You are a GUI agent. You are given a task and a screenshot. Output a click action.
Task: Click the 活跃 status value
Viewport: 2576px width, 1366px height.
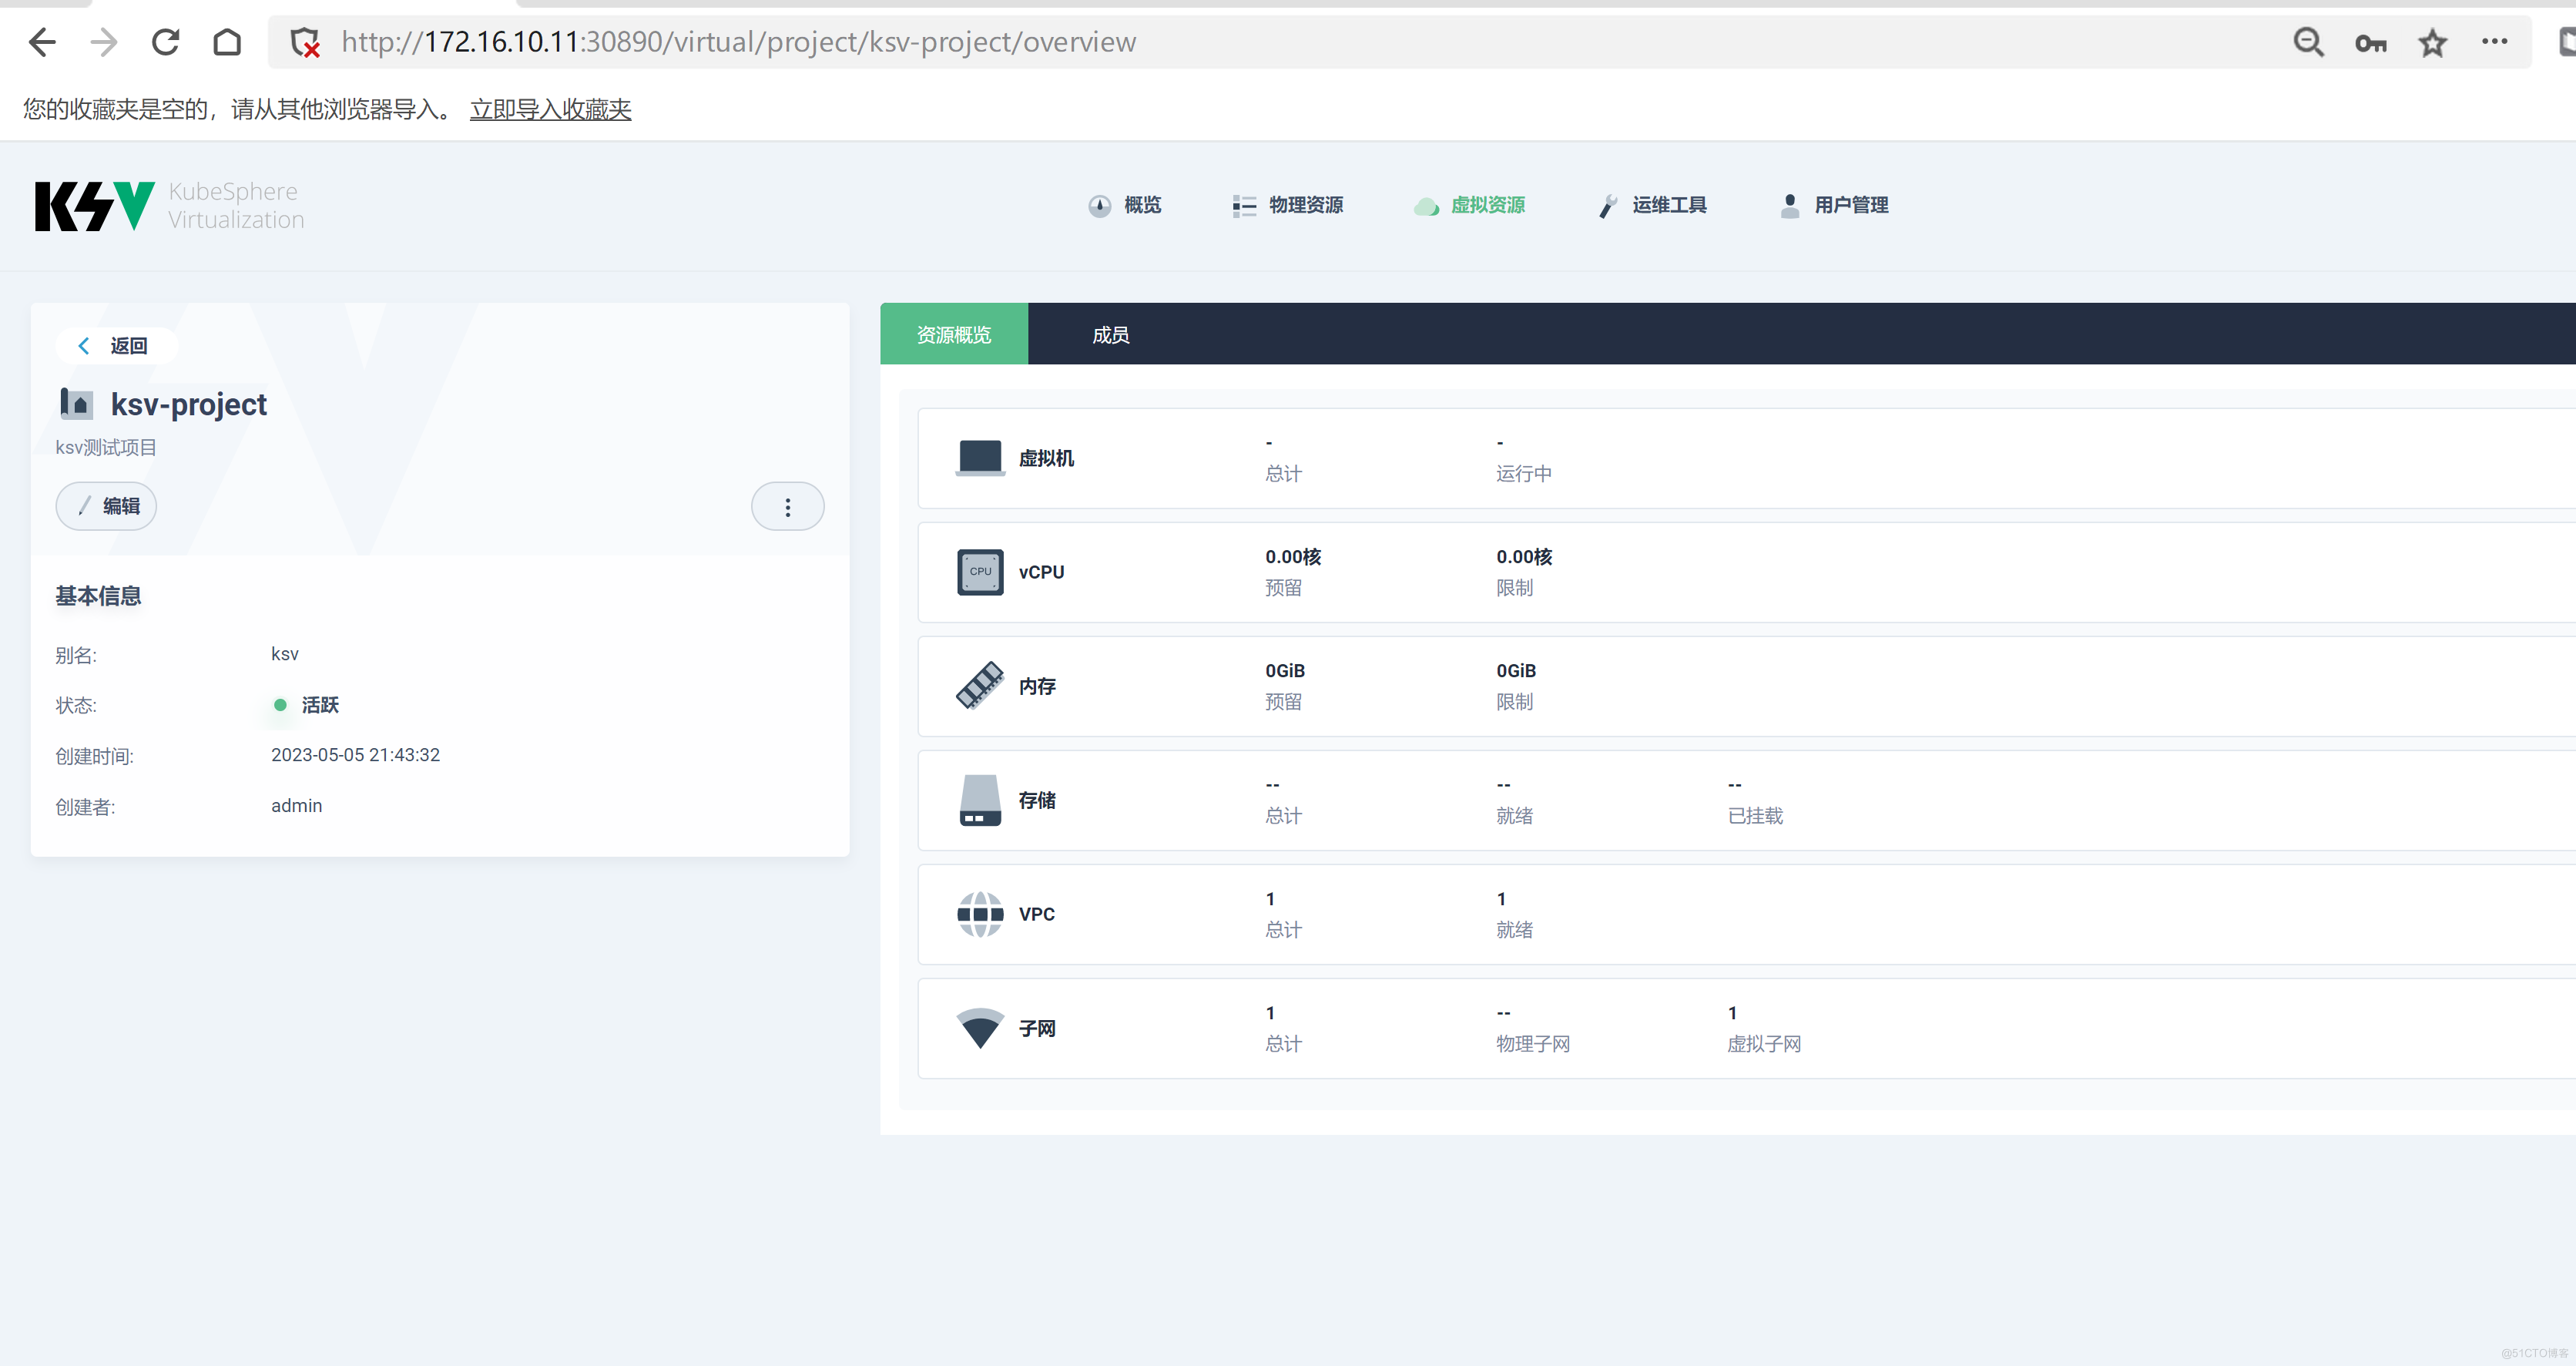pyautogui.click(x=320, y=705)
